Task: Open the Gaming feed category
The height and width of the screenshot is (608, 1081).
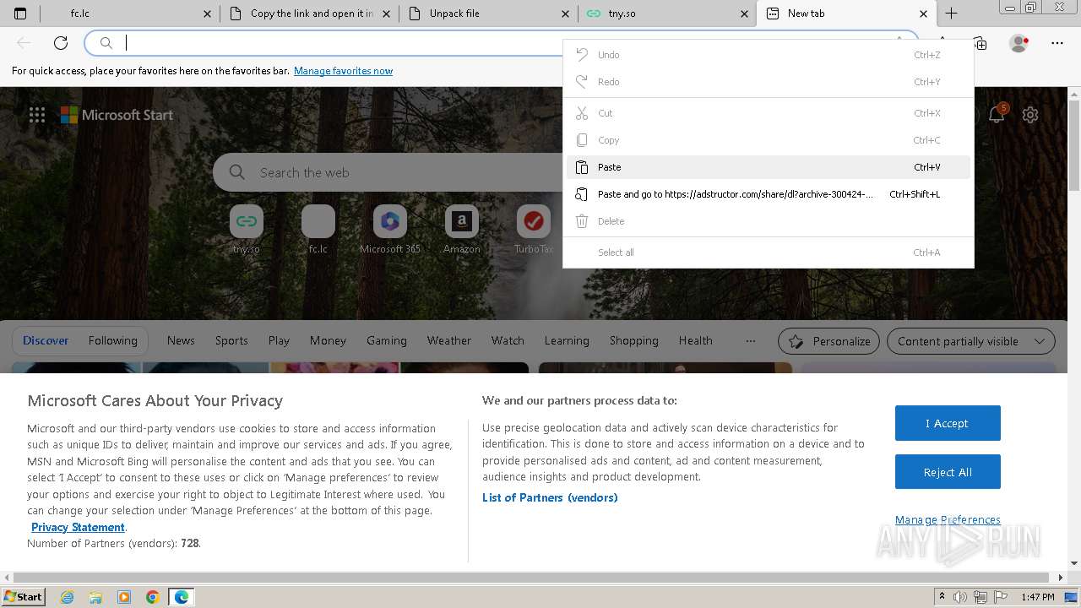Action: (387, 340)
